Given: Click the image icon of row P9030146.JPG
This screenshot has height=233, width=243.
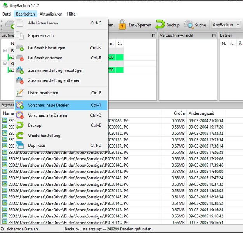Looking at the screenshot, I should coord(5,203).
